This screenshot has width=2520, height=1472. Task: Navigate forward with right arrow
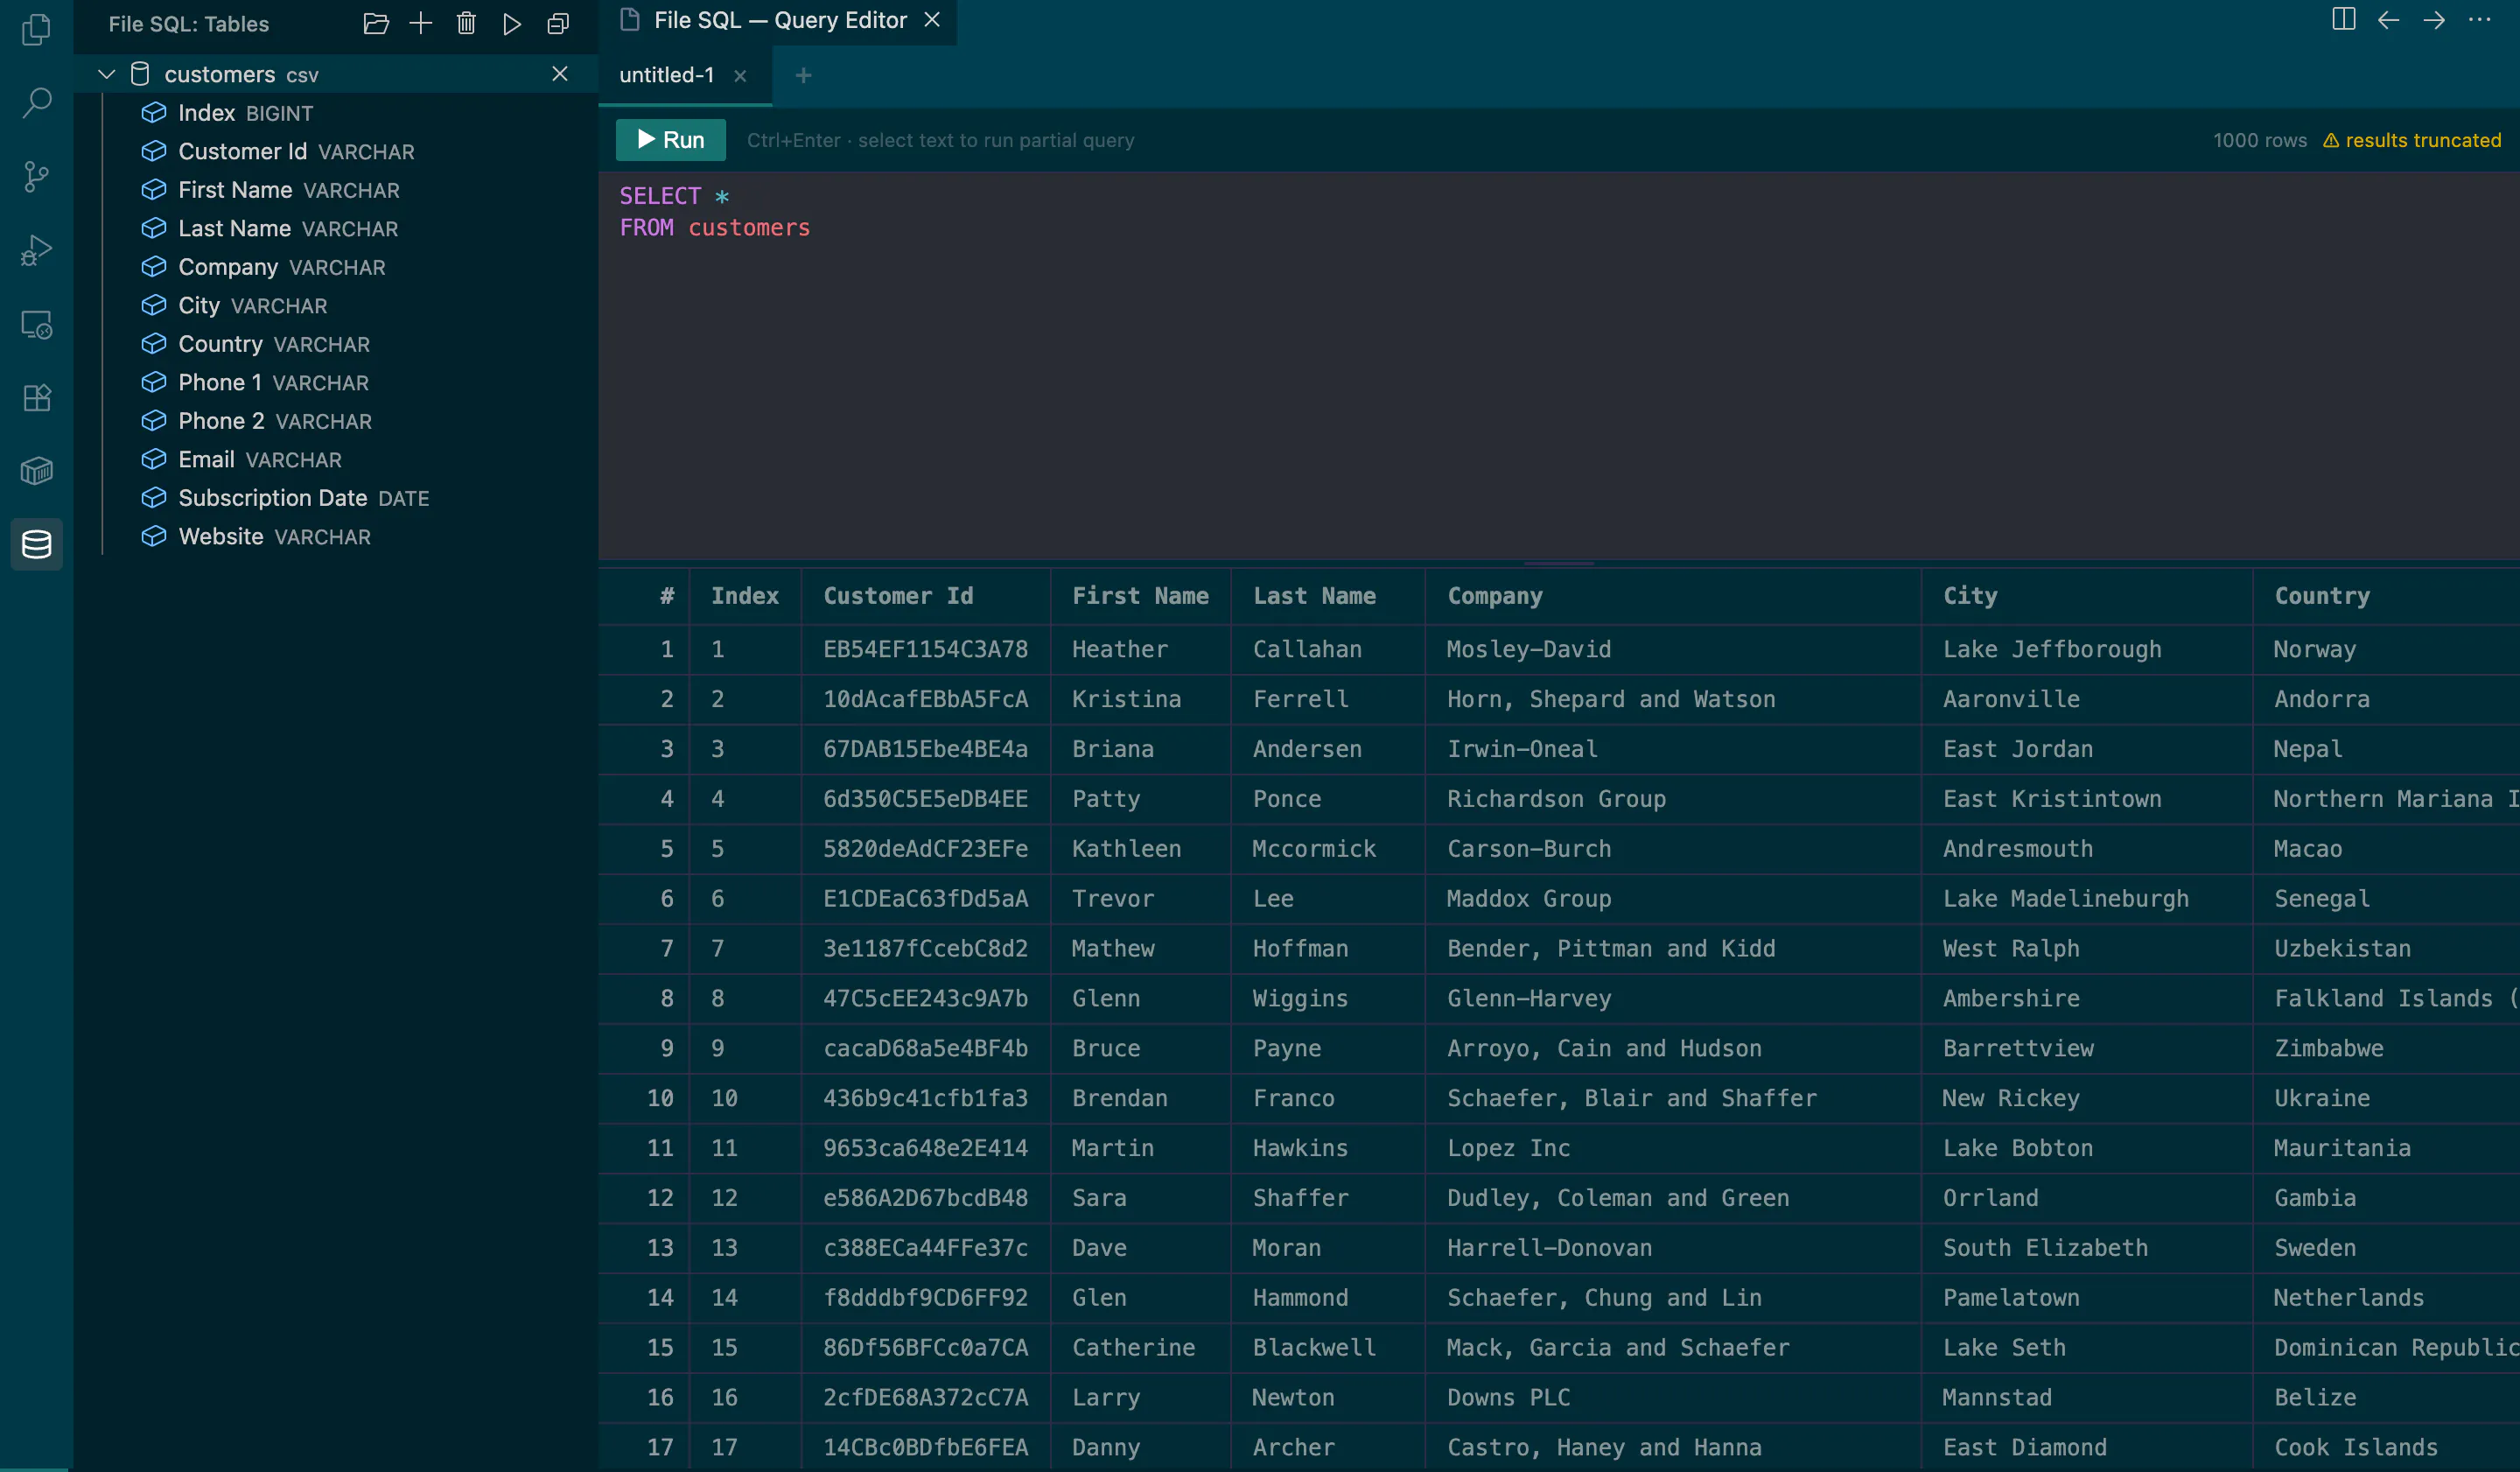(2434, 20)
